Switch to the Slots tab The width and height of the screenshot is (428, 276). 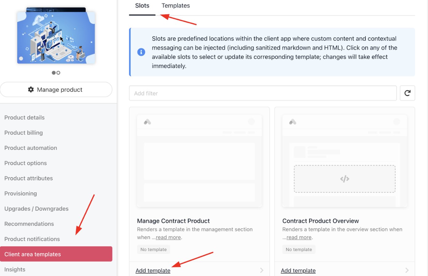pyautogui.click(x=142, y=6)
